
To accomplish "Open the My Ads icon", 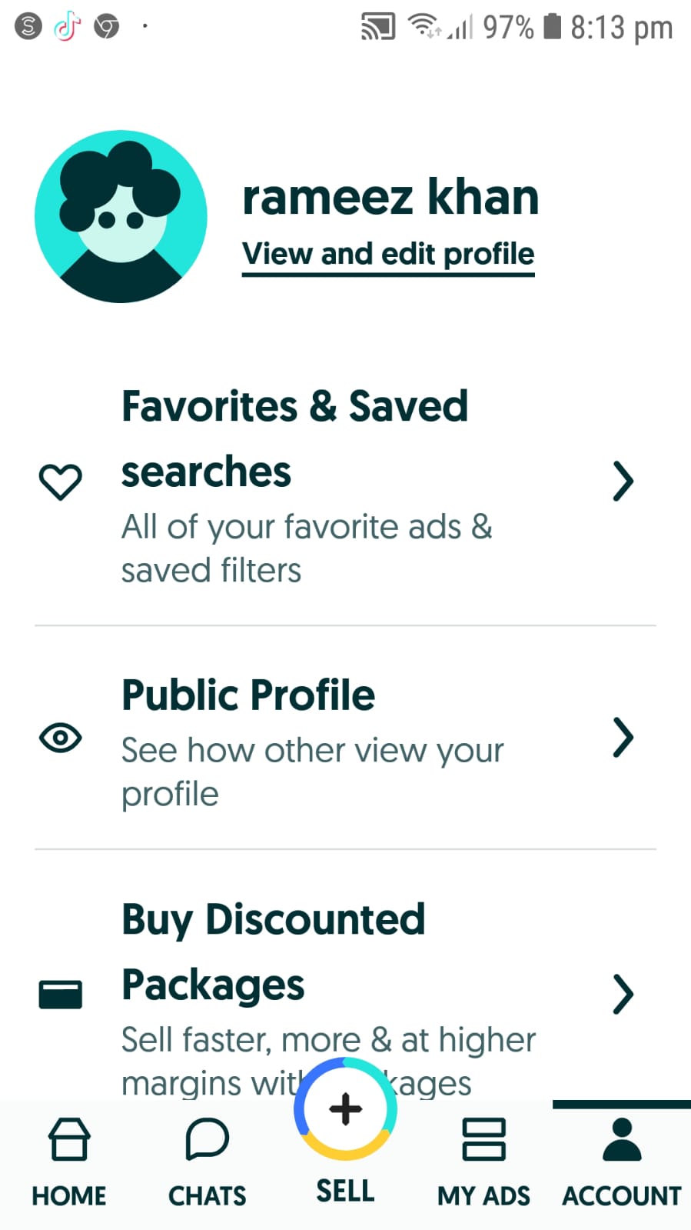I will 483,1139.
